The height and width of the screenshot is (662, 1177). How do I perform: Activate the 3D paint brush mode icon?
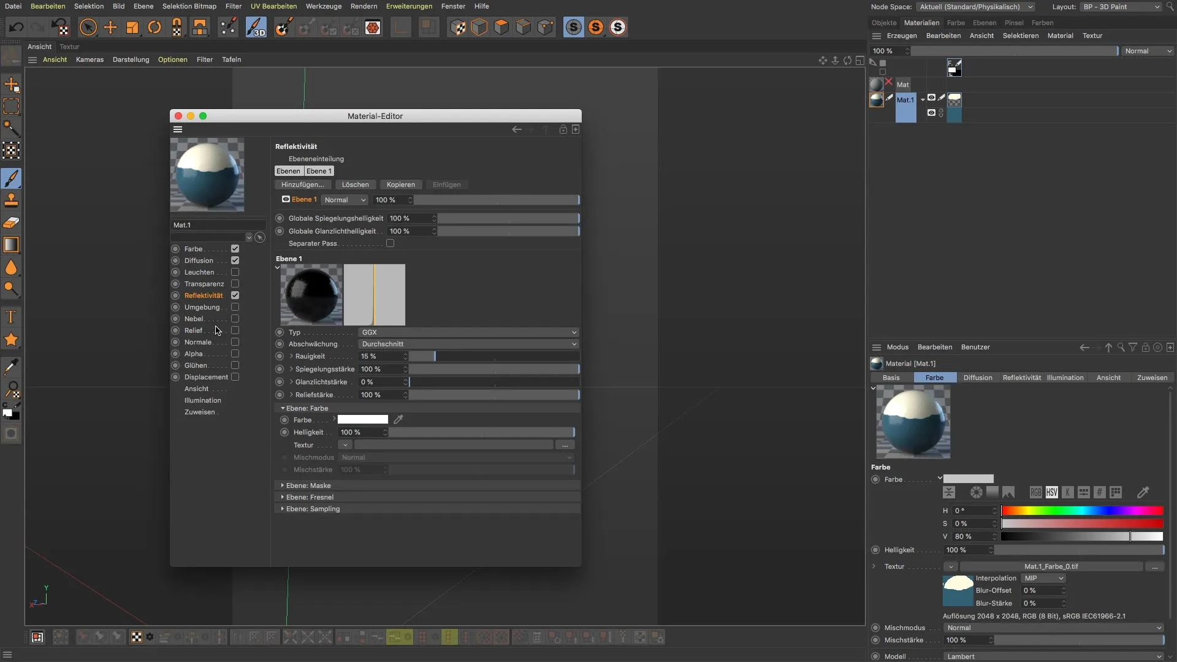(x=256, y=28)
